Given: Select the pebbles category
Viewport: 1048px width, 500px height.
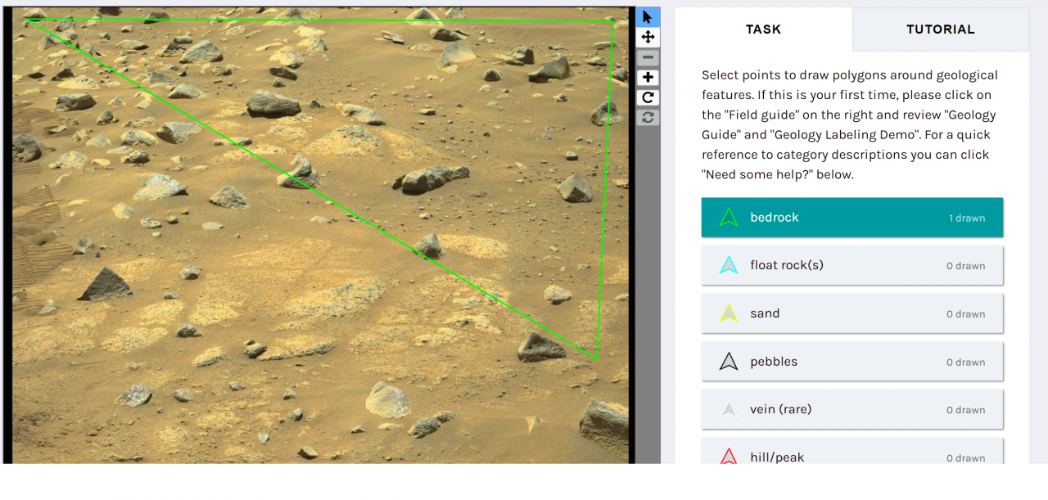Looking at the screenshot, I should 852,362.
